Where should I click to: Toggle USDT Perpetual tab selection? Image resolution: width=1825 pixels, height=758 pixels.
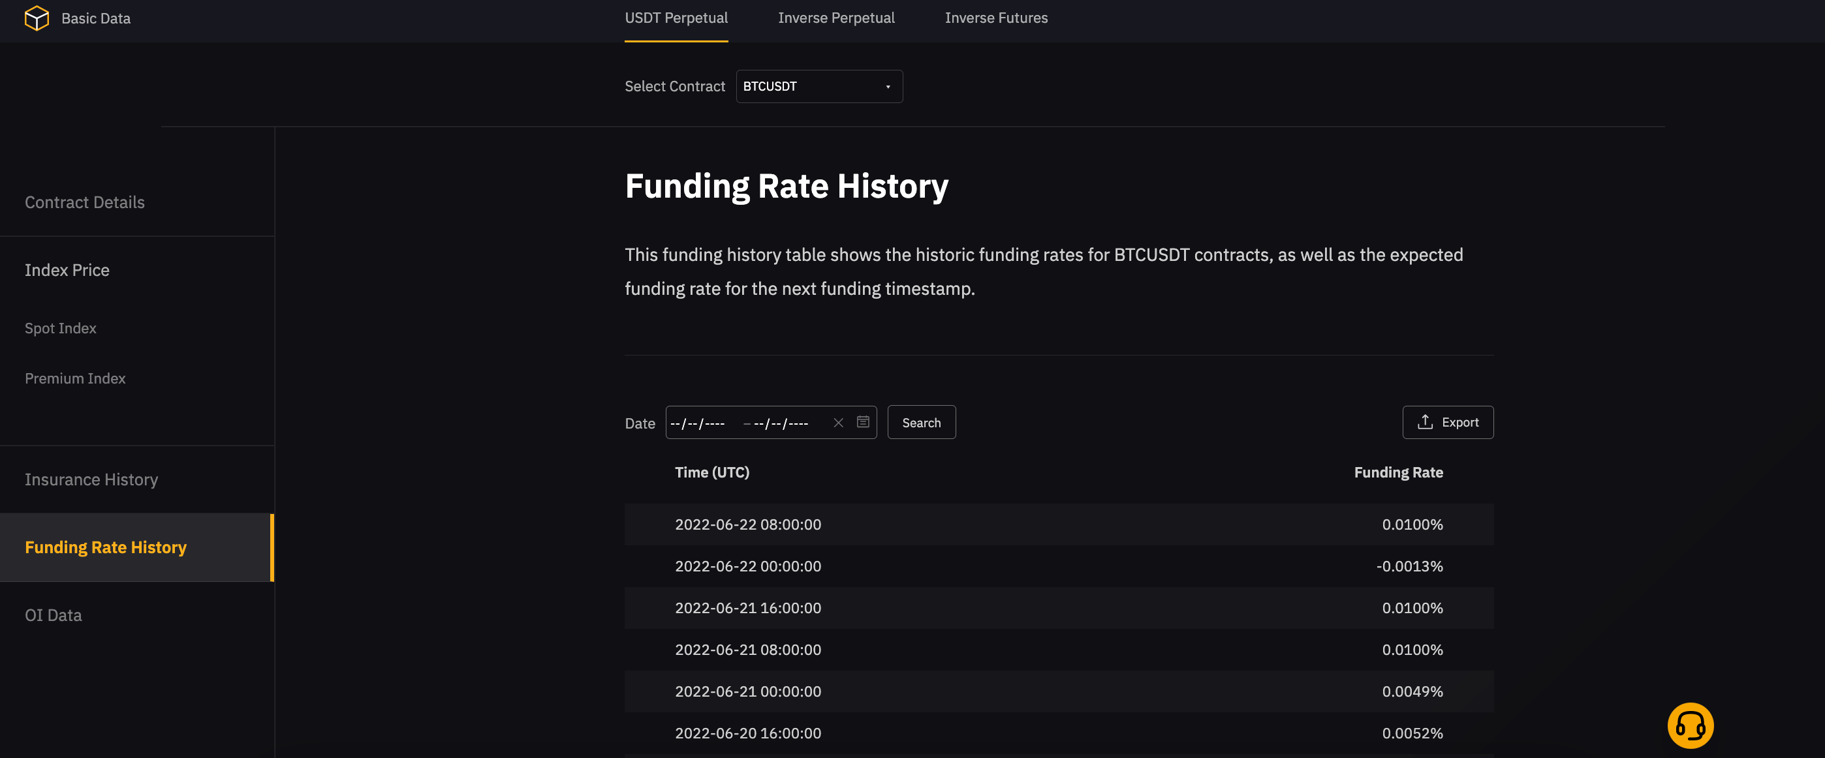[676, 18]
